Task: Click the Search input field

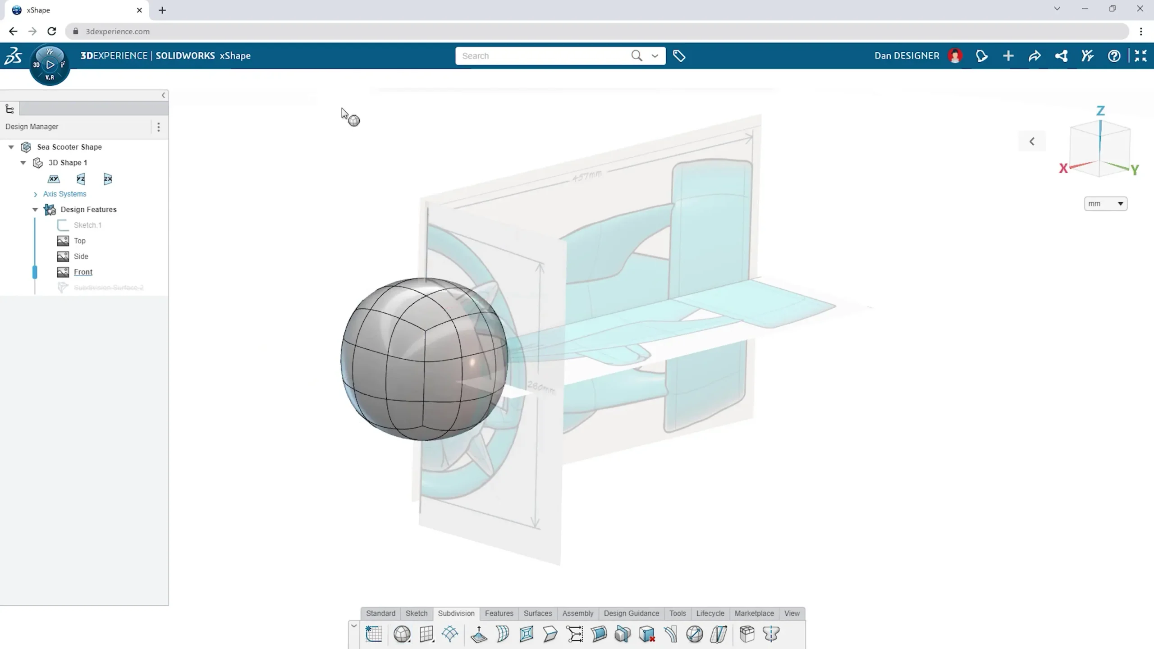Action: pyautogui.click(x=541, y=56)
